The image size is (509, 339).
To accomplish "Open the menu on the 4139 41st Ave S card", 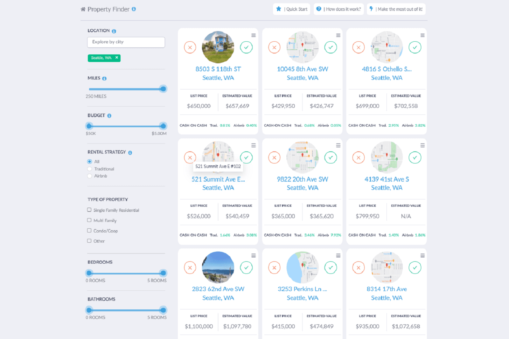I will [x=422, y=145].
